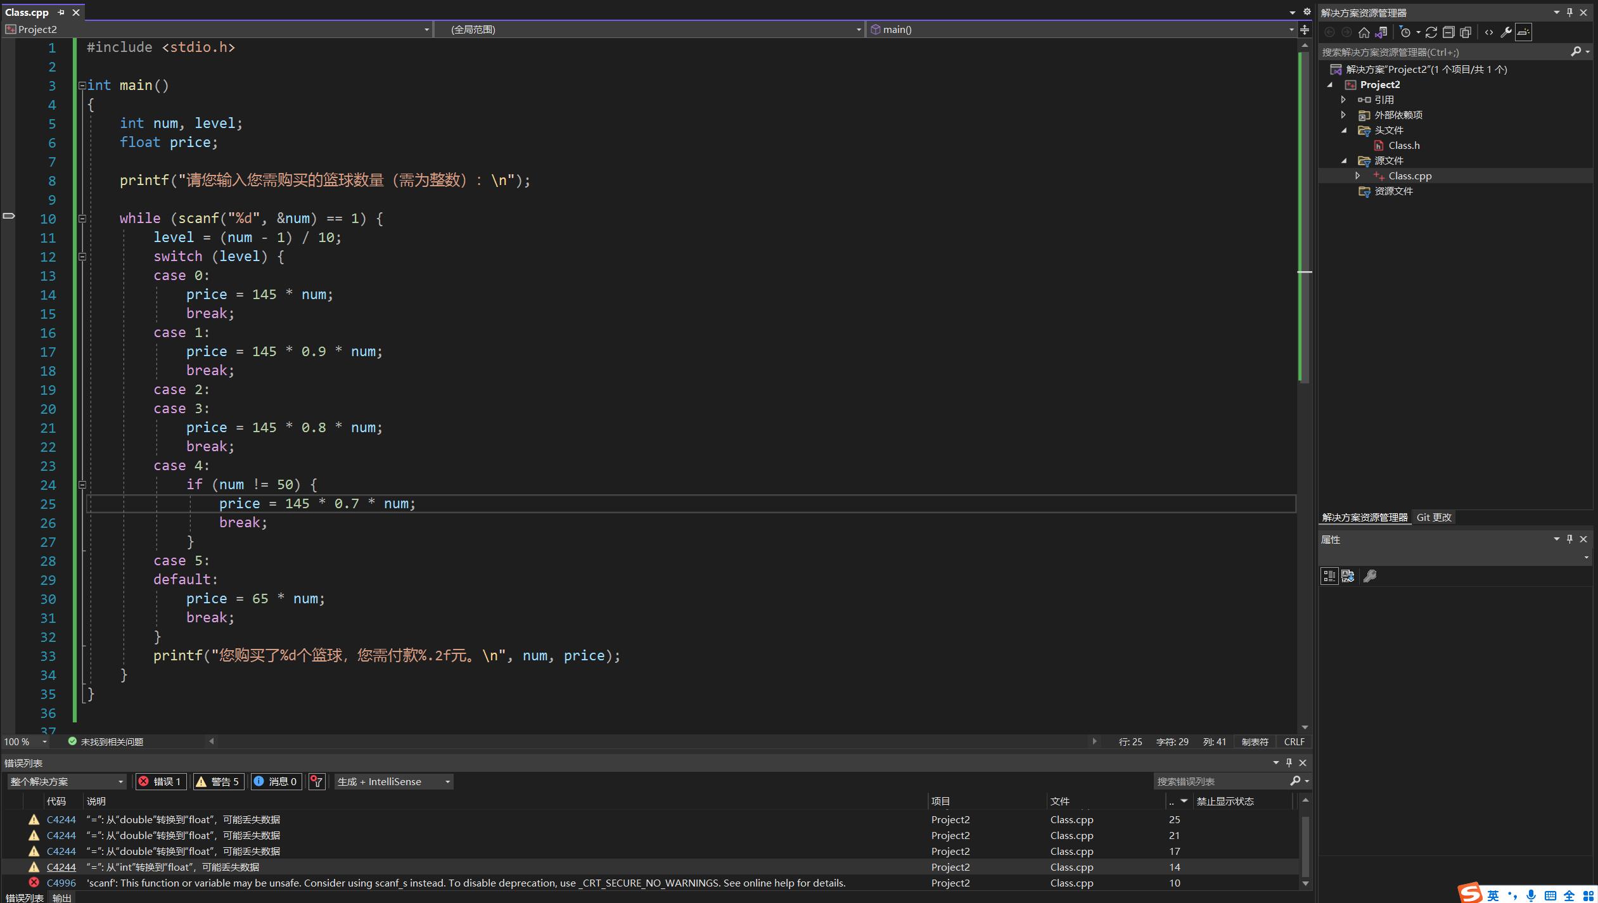The image size is (1598, 903).
Task: Click the clear-filter icon in error list
Action: pos(317,781)
